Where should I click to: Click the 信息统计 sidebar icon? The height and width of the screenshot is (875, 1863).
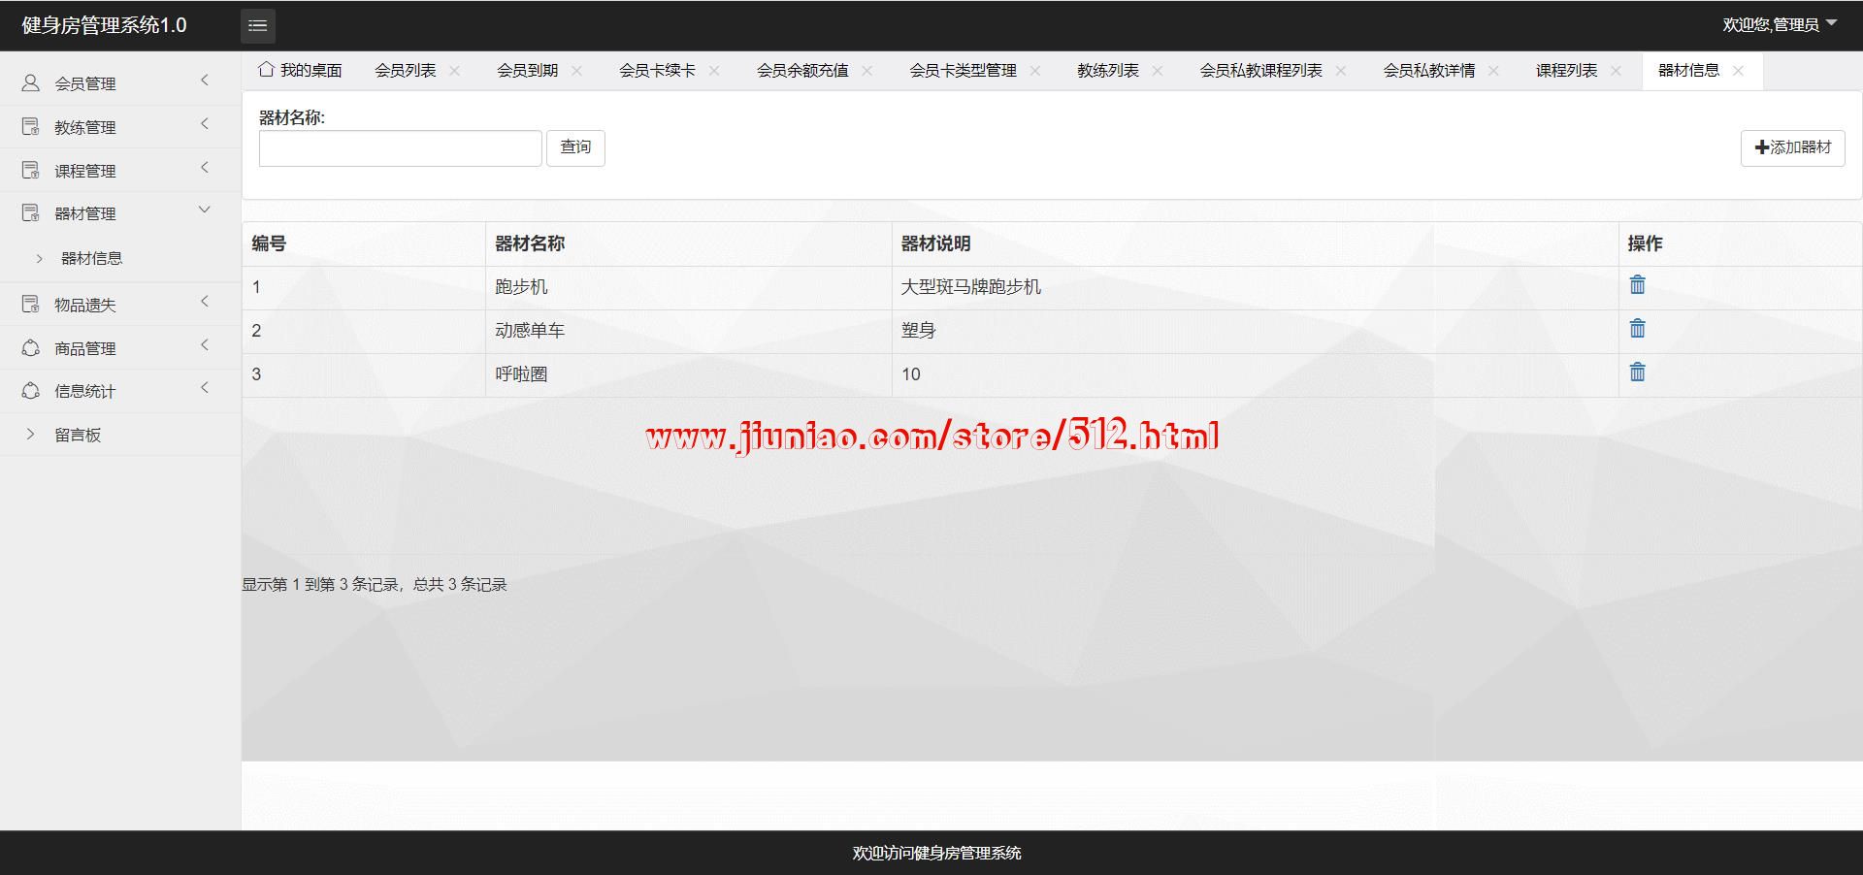click(31, 391)
